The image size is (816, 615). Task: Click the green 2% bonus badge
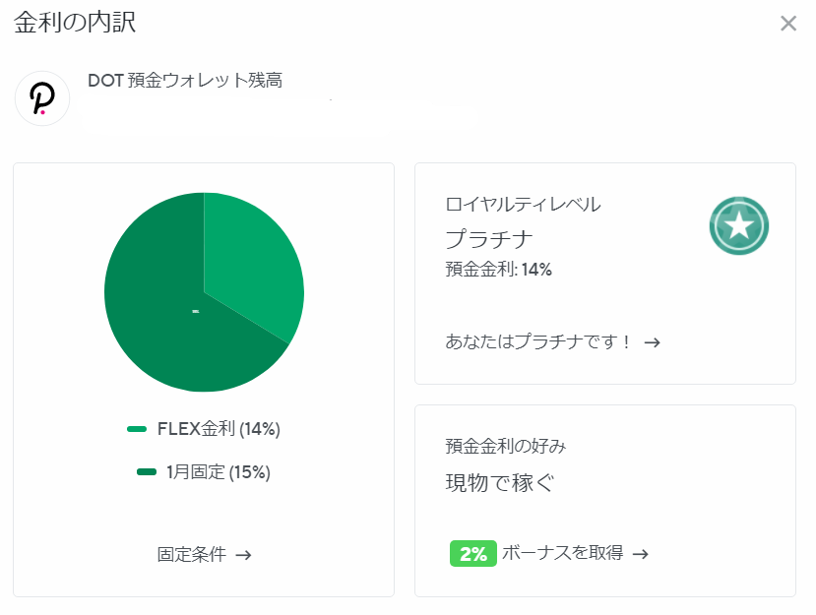(472, 553)
